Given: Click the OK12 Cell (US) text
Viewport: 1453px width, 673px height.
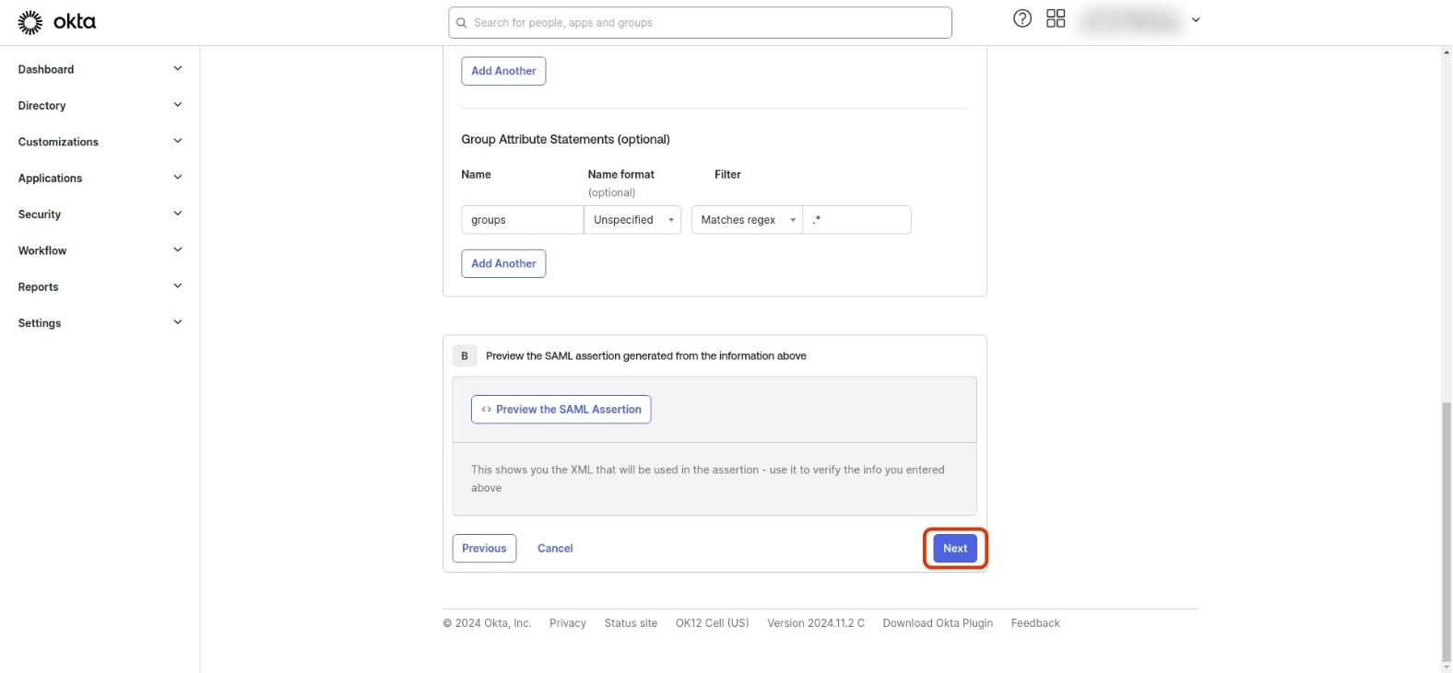Looking at the screenshot, I should [x=713, y=623].
